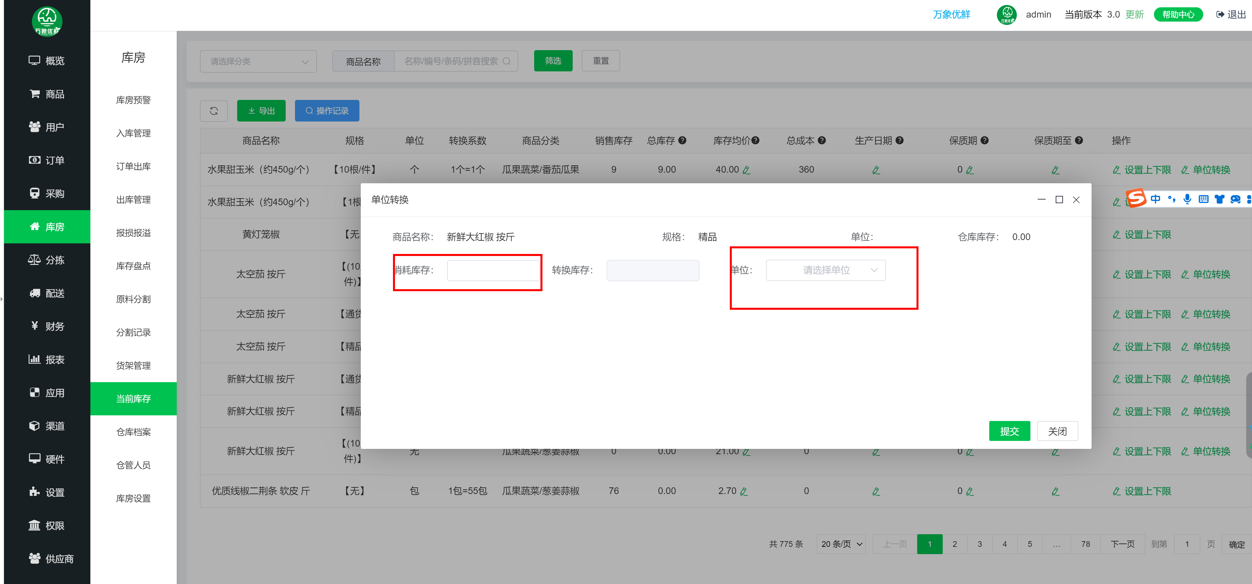Click the 万象优鲜 header link
Image resolution: width=1252 pixels, height=584 pixels.
(x=951, y=15)
